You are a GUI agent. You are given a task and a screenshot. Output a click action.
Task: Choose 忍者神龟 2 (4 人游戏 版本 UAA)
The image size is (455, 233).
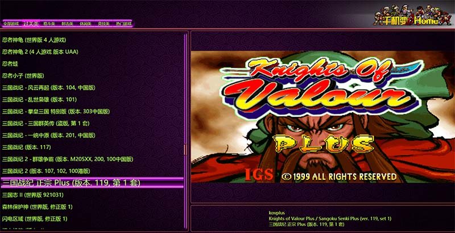pos(40,52)
